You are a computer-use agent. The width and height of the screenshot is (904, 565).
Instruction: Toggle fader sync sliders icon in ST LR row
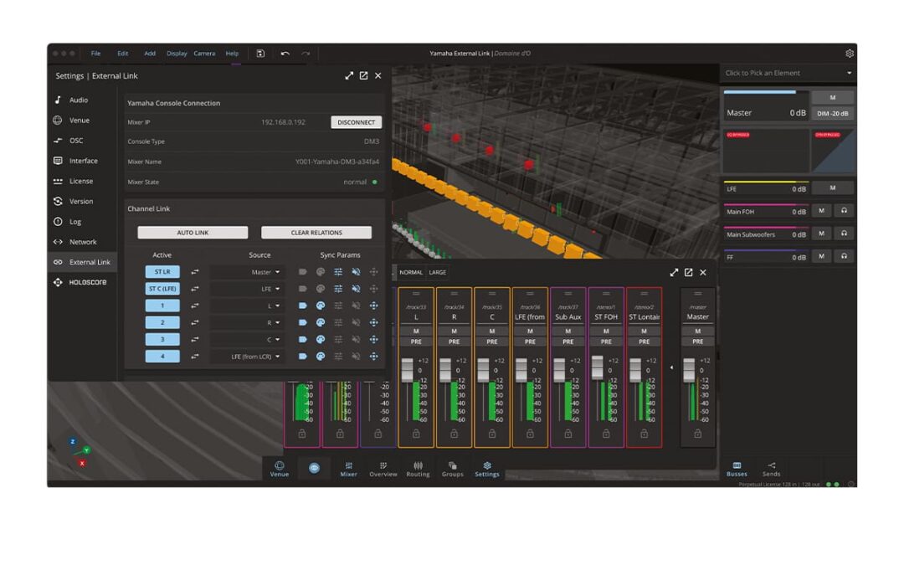pyautogui.click(x=338, y=271)
